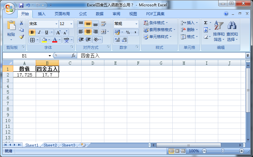The image size is (253, 157).
Task: Increase decimal places
Action: pos(117,40)
